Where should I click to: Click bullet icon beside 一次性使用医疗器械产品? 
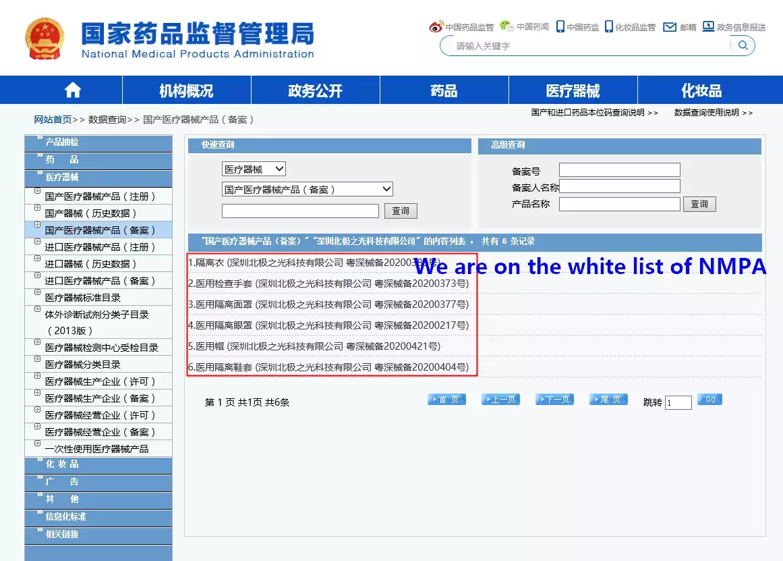click(38, 444)
